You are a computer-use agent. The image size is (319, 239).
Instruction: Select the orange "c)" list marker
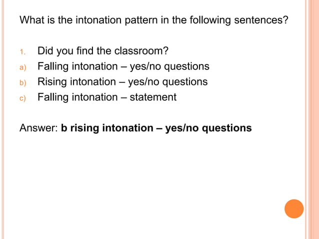coord(22,98)
